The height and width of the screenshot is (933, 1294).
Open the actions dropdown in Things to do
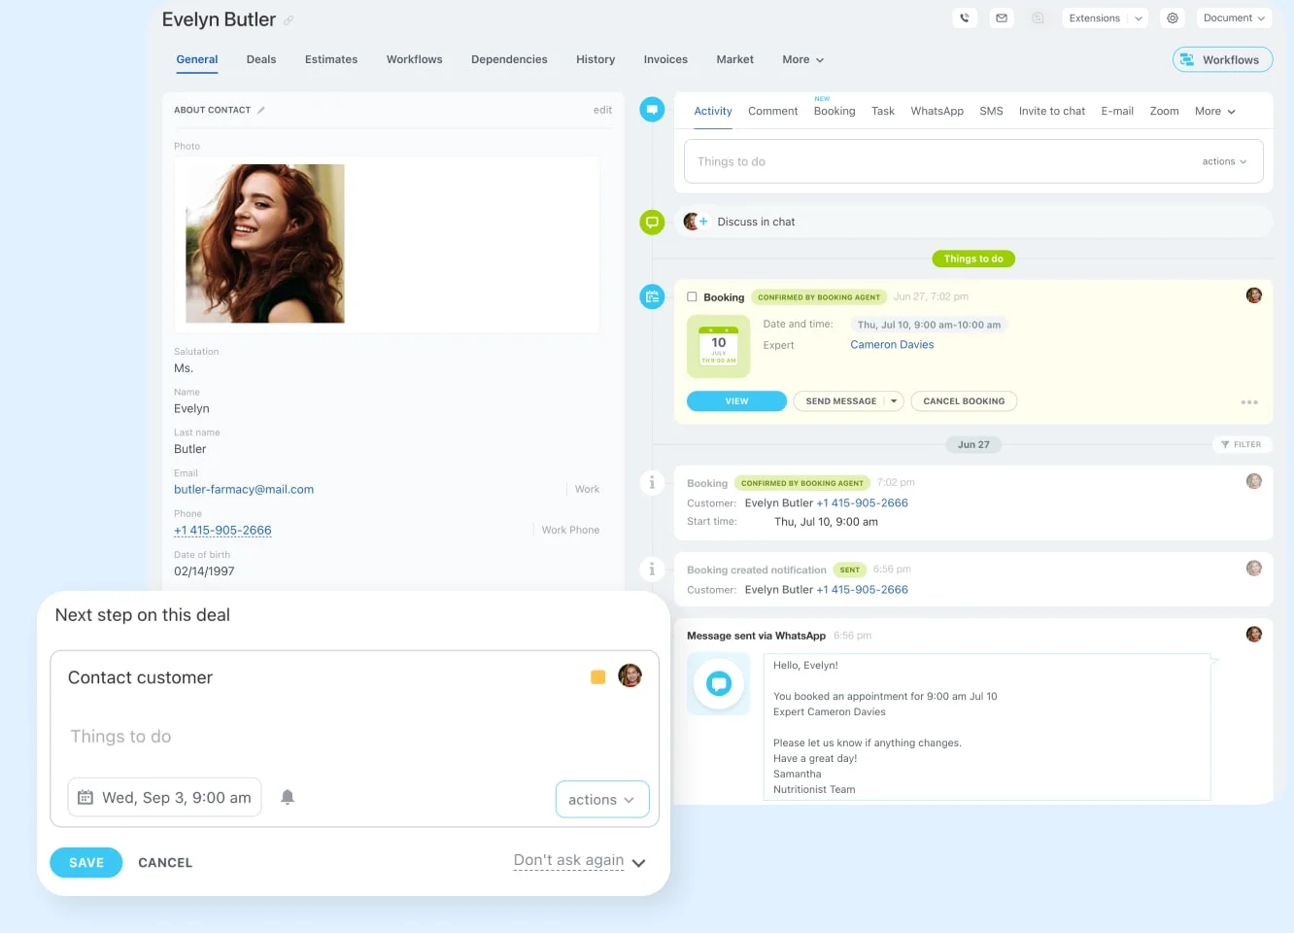(1222, 161)
